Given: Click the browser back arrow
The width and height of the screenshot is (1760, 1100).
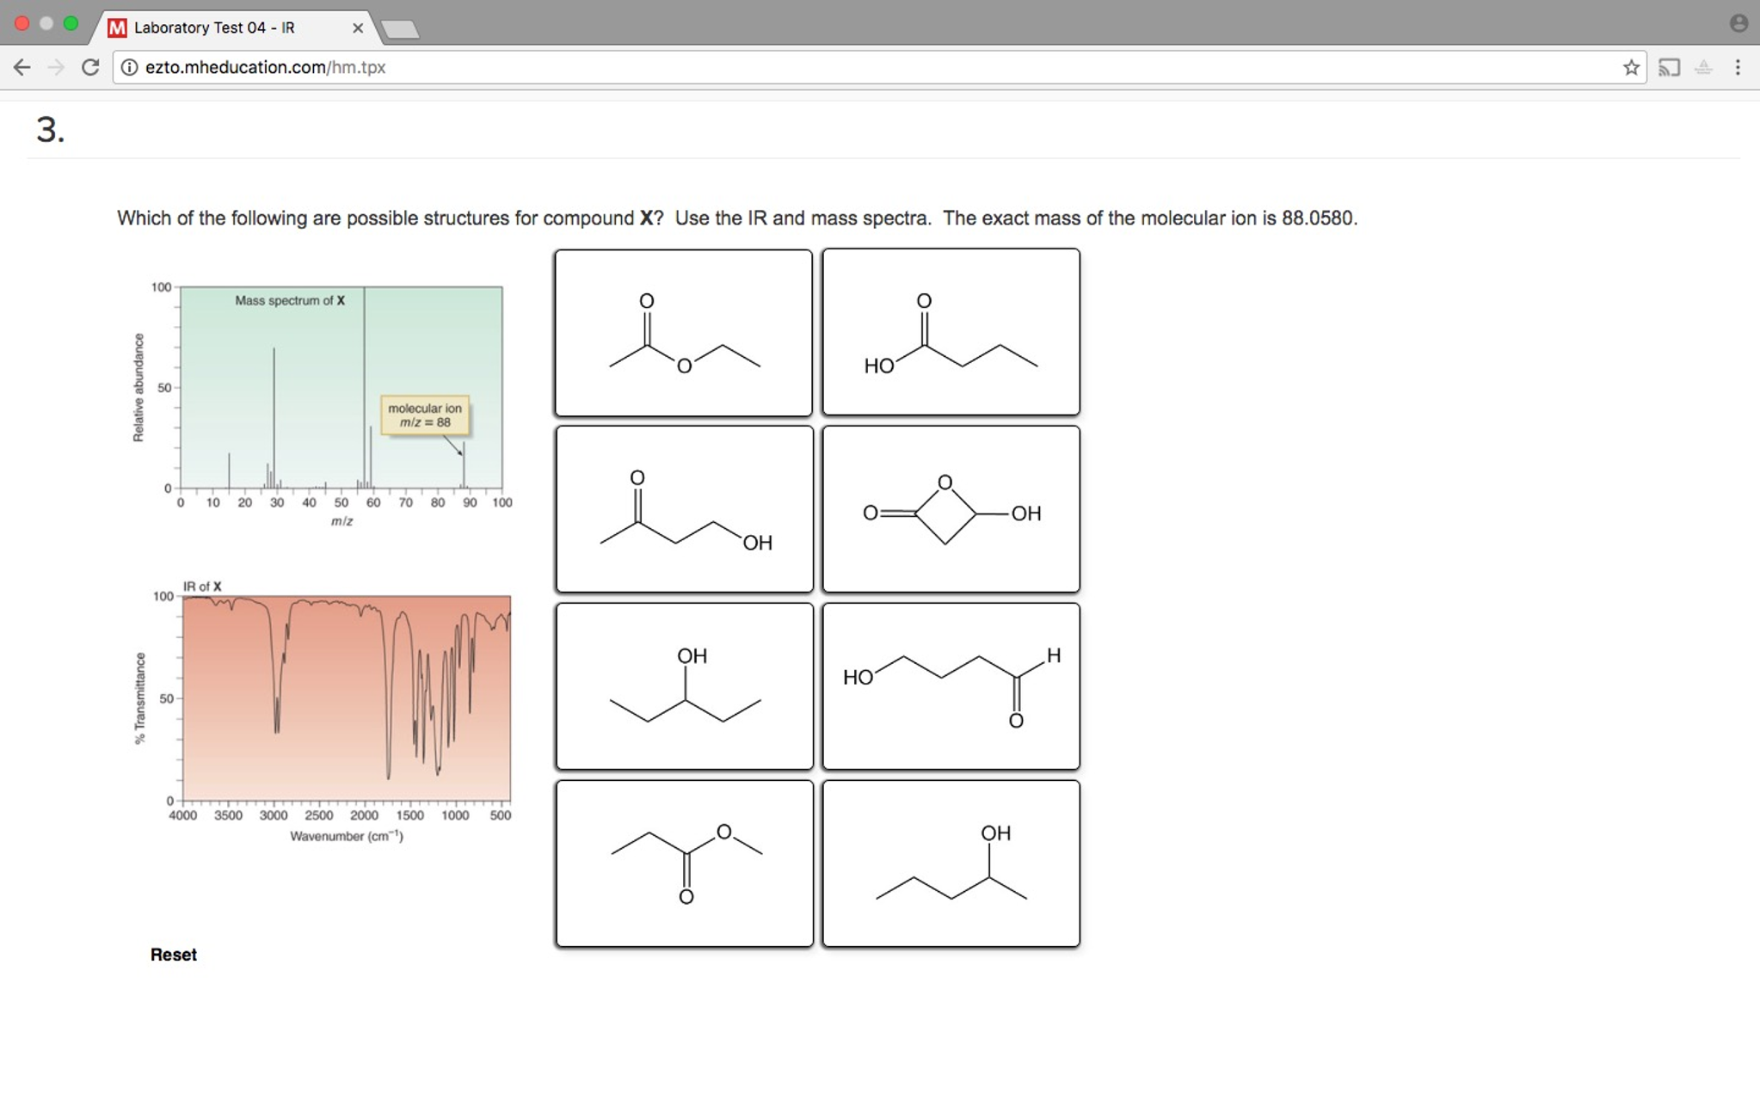Looking at the screenshot, I should pos(22,67).
